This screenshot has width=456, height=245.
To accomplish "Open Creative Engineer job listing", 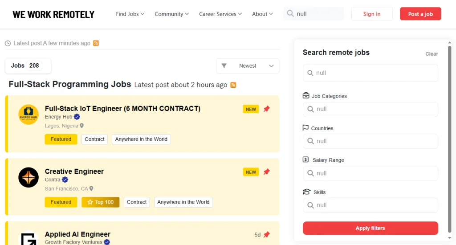I will 74,171.
